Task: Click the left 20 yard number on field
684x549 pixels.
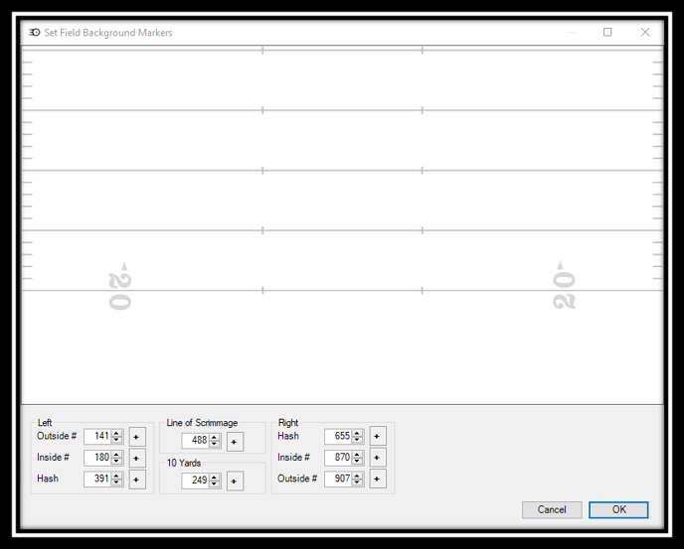Action: [120, 288]
